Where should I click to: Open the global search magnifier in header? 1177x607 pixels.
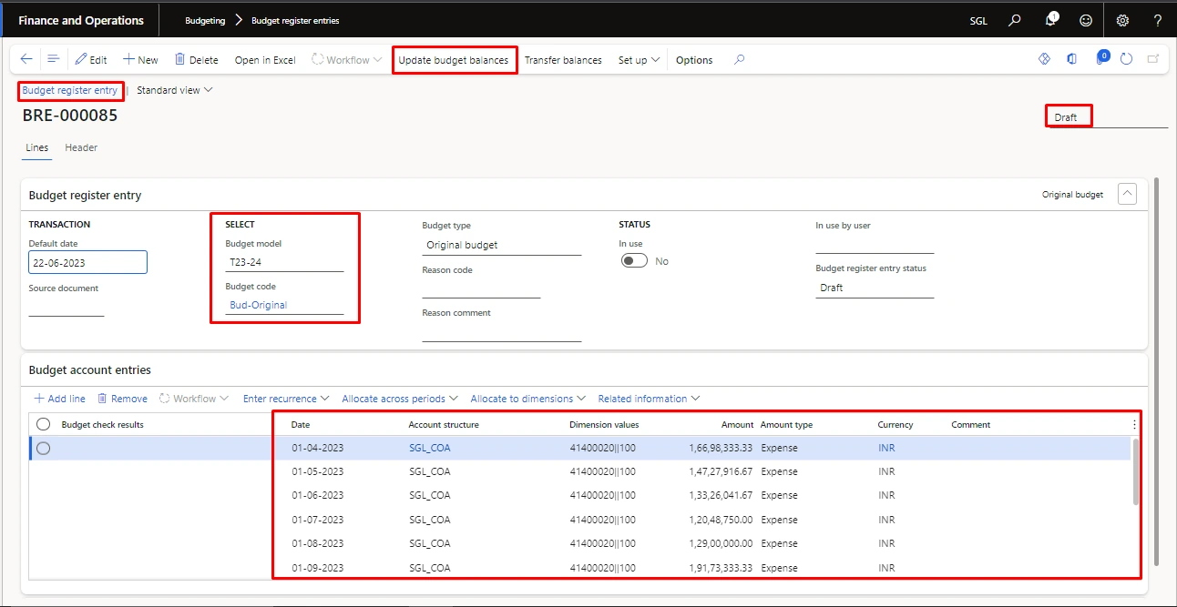coord(1015,20)
